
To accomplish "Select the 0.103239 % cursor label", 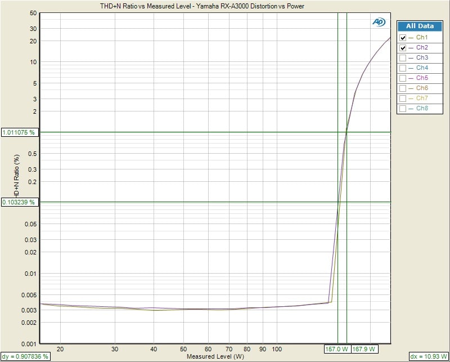I will [x=19, y=202].
